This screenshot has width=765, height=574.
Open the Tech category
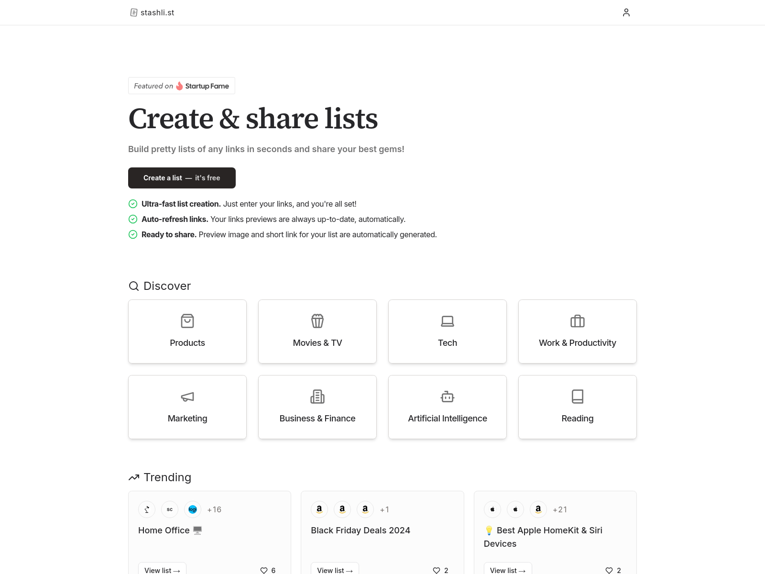447,331
